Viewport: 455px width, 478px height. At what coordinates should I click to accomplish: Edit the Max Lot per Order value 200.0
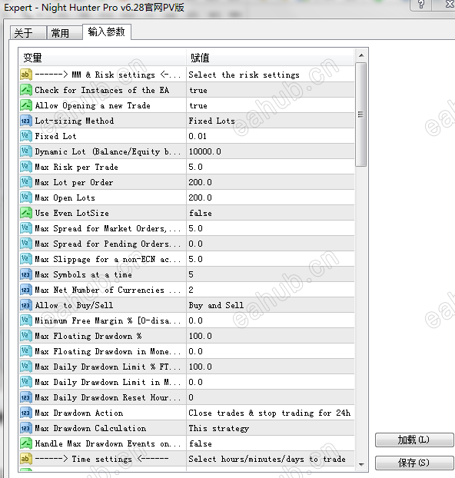[271, 182]
